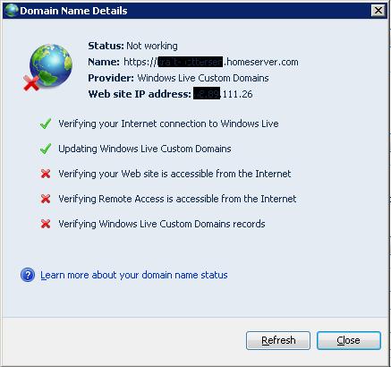Viewport: 391px width, 367px height.
Task: Click red X beside Web site accessible check
Action: pos(46,174)
